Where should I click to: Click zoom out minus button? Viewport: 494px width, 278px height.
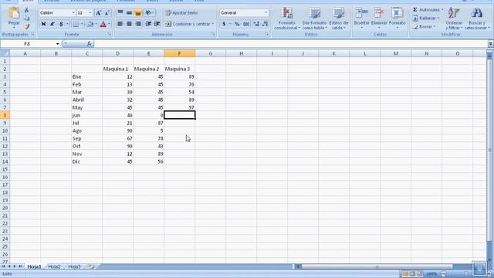tap(444, 274)
